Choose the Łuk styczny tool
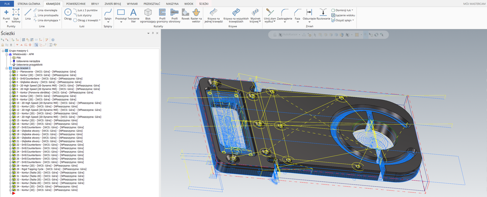 [82, 15]
